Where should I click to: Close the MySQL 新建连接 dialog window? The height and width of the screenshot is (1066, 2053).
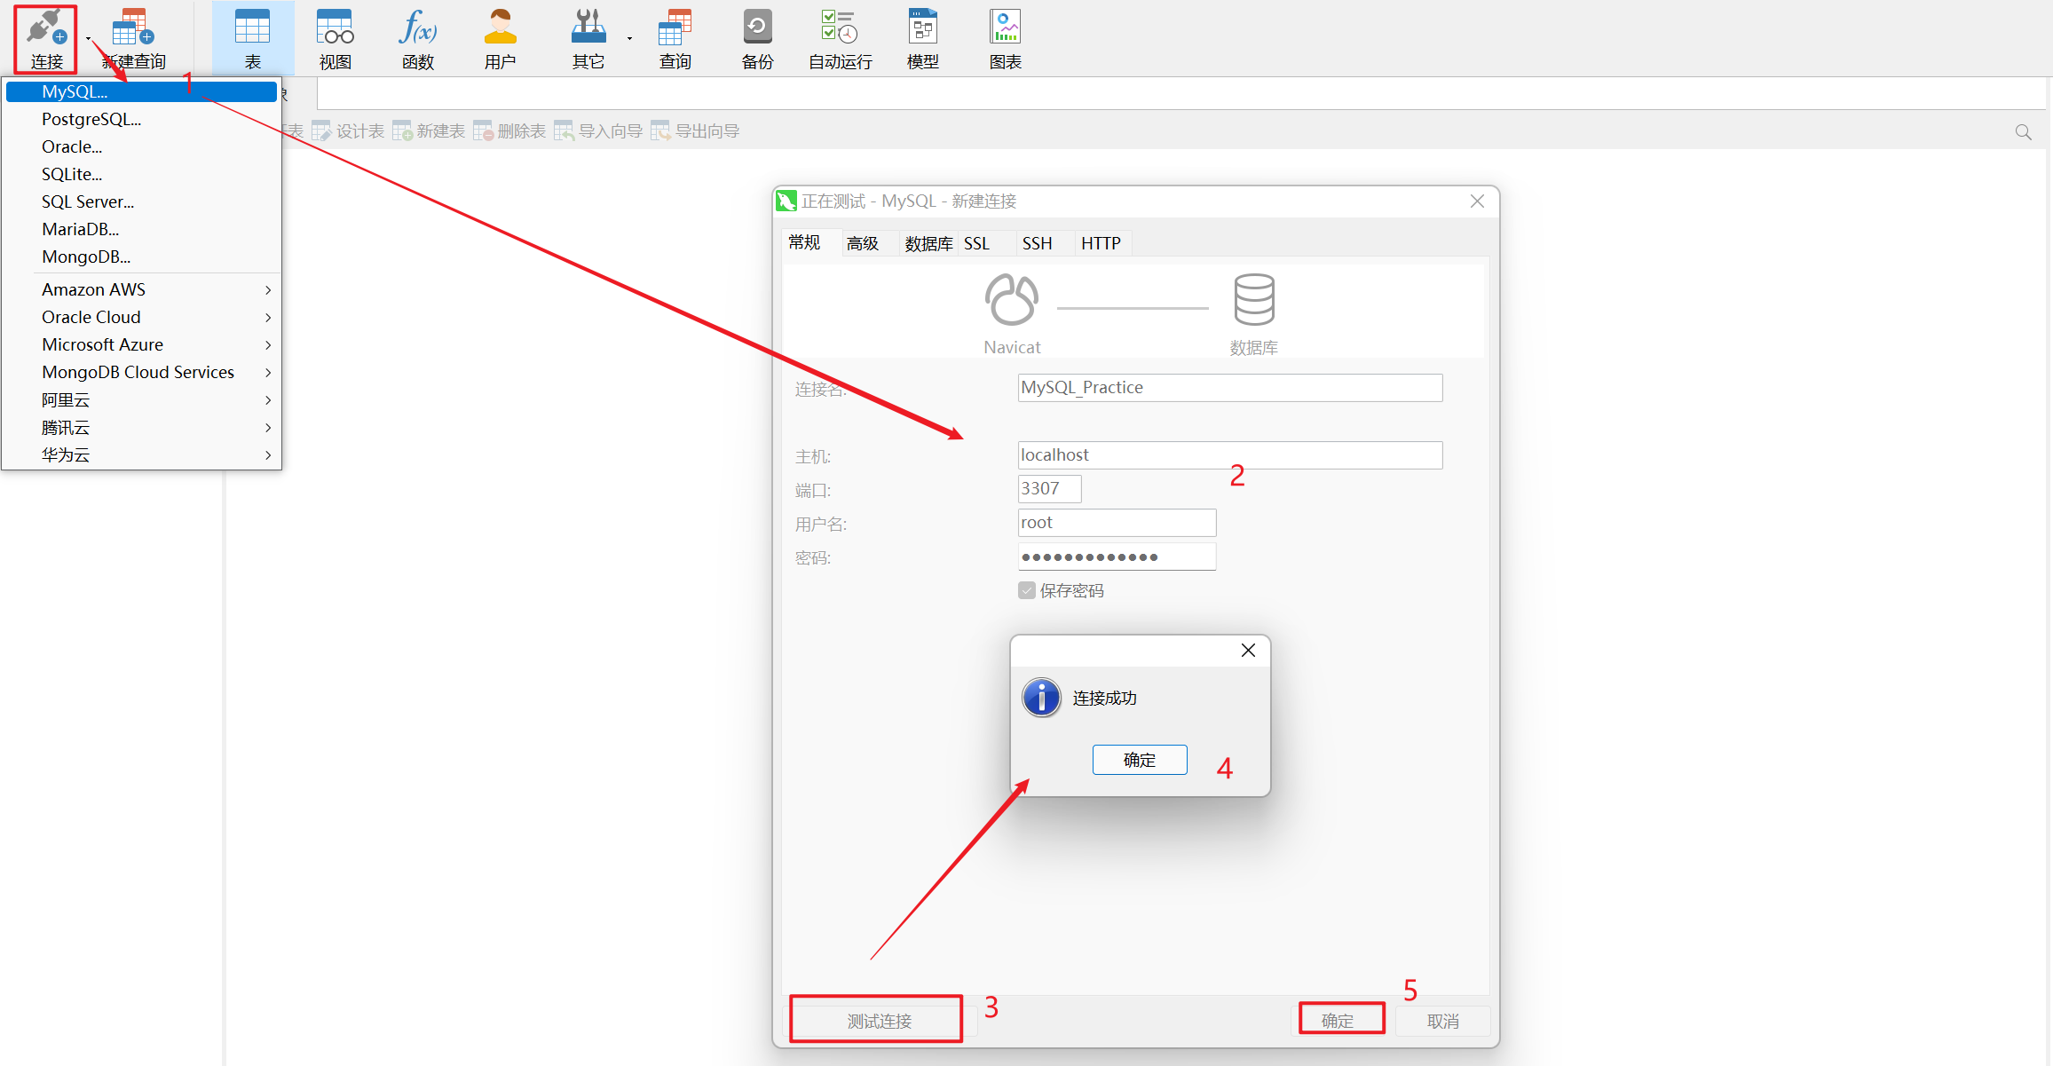click(1477, 201)
